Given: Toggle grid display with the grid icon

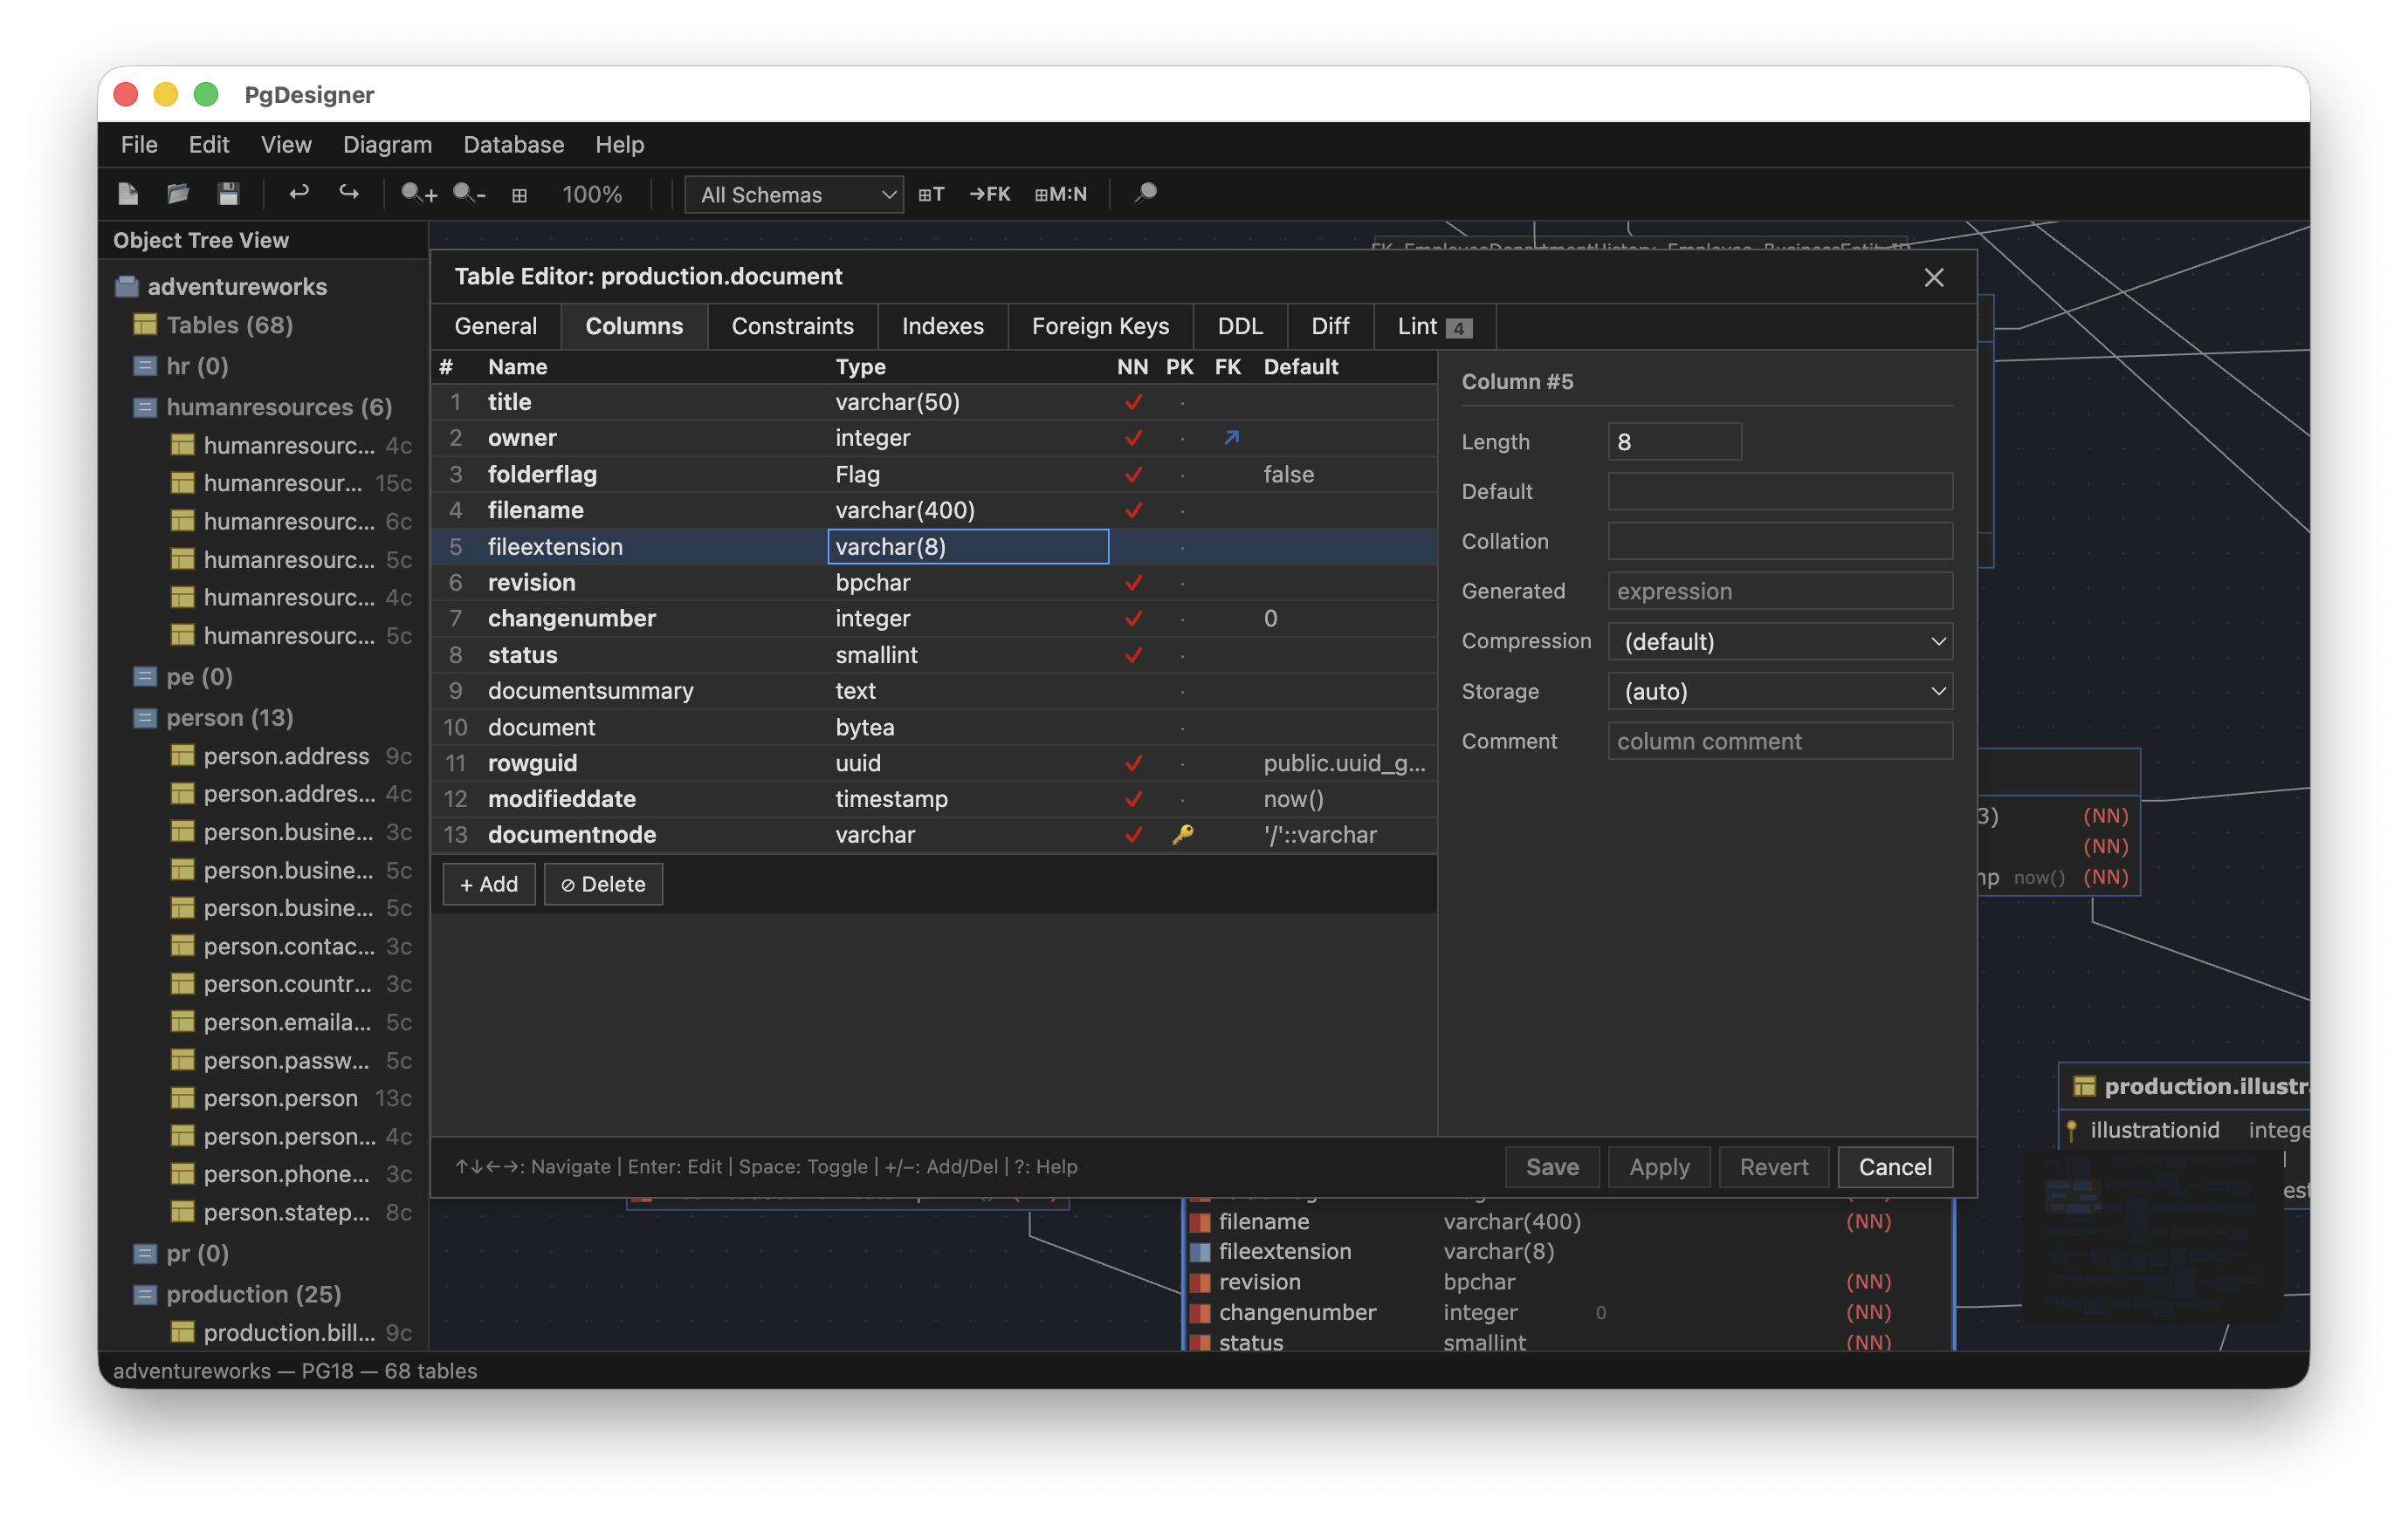Looking at the screenshot, I should pos(519,193).
